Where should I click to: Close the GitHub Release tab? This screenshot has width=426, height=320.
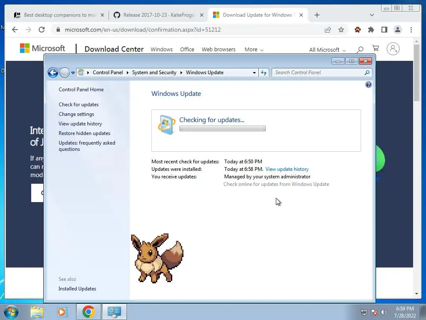click(x=202, y=15)
